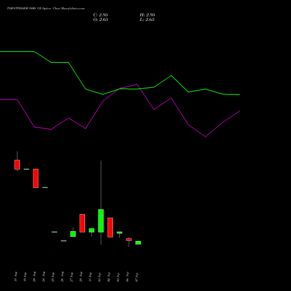The width and height of the screenshot is (291, 291).
Task: Select the red candle above 28 Aug
Action: click(82, 223)
